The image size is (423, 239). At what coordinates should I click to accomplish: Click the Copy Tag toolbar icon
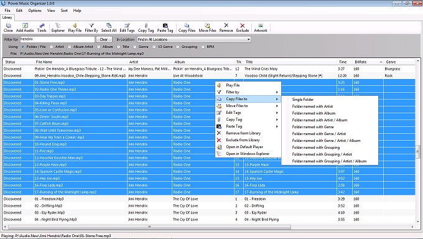[x=146, y=28]
